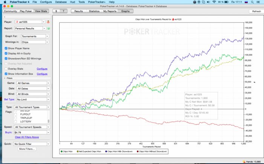Toggle Showdown/Non SD Winnings checkbox
Viewport: 264px width, 164px height.
pos(6,59)
